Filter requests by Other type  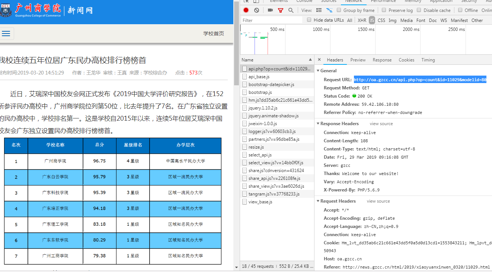coord(477,20)
